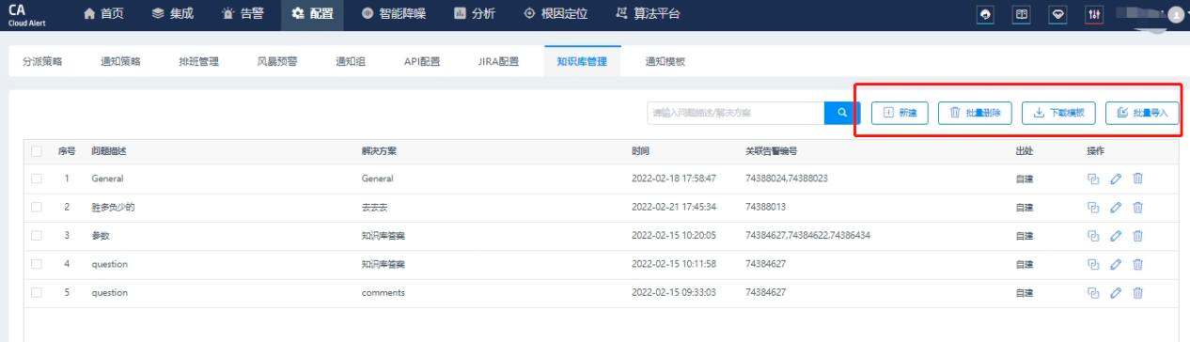1190x342 pixels.
Task: Check the box for row 3 参数
Action: (x=37, y=236)
